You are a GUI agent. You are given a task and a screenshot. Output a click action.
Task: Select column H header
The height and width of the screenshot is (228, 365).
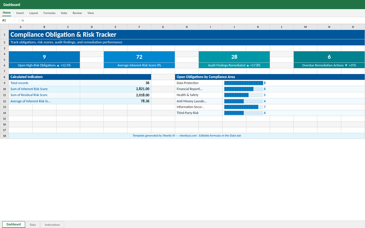tap(187, 27)
